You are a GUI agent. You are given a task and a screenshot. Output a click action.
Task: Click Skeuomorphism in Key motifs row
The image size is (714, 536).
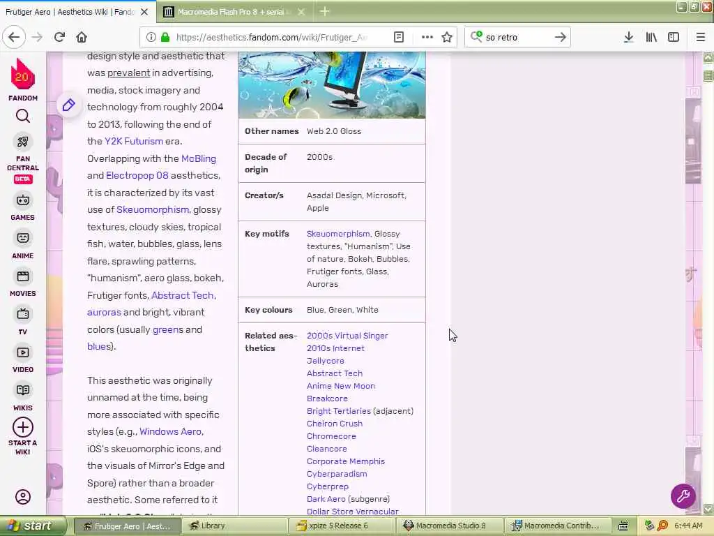click(x=338, y=234)
